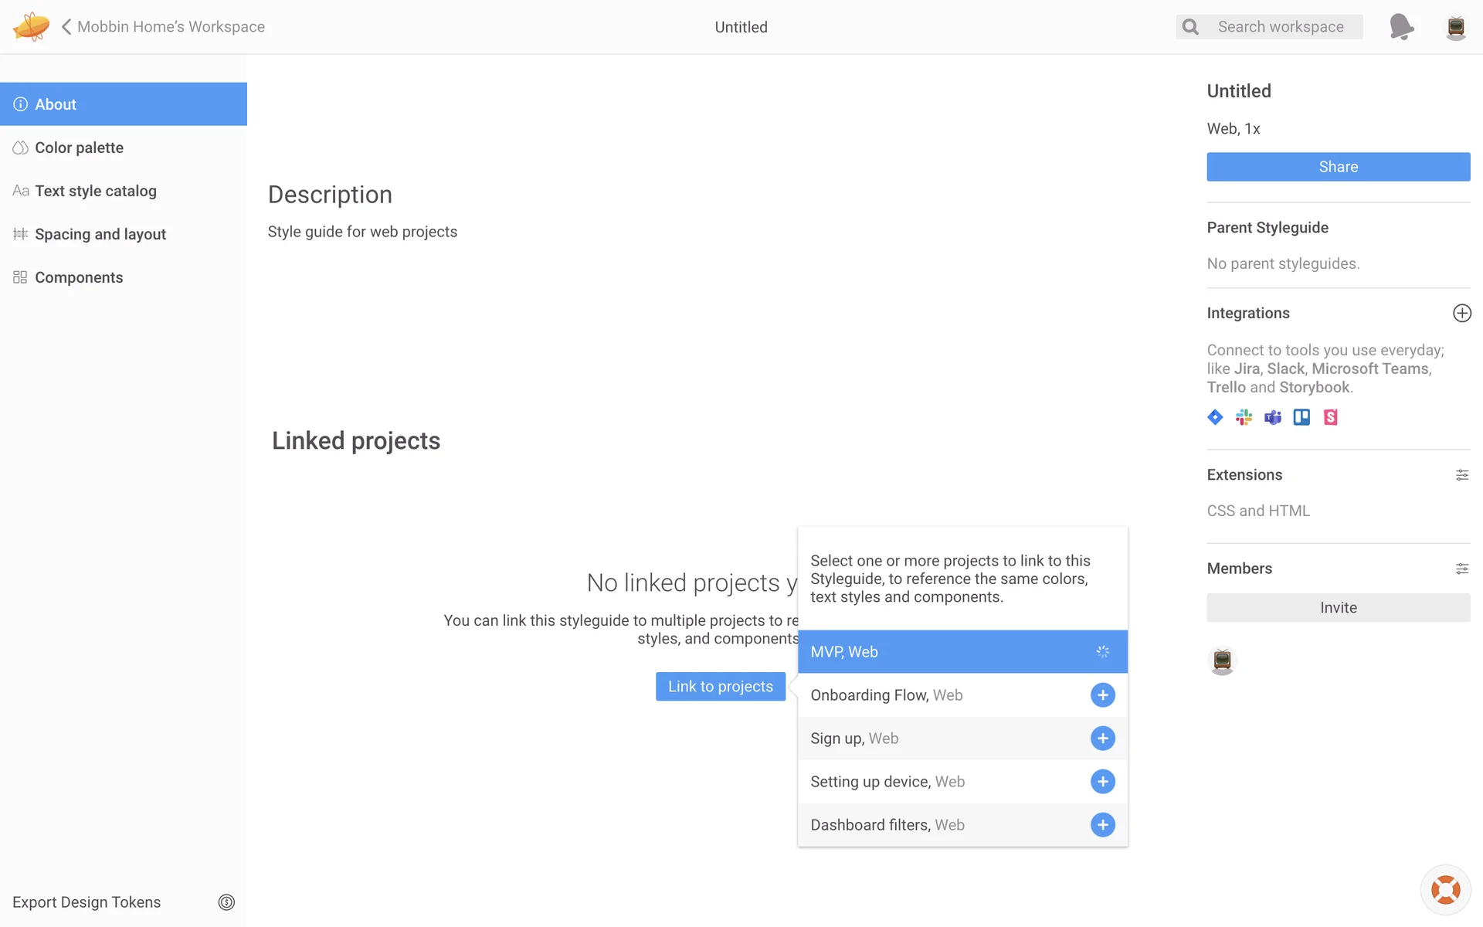Open the notifications bell
Image resolution: width=1483 pixels, height=927 pixels.
[x=1401, y=27]
